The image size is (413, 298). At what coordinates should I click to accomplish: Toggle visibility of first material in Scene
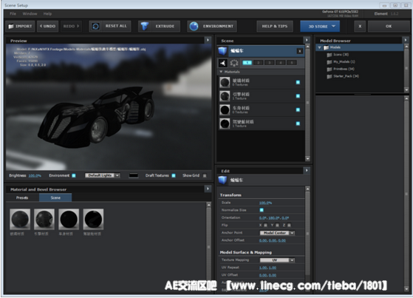[298, 82]
